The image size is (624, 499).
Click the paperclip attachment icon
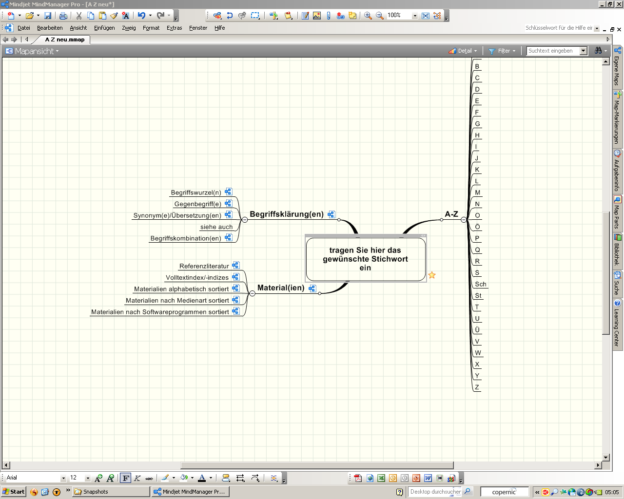click(329, 16)
